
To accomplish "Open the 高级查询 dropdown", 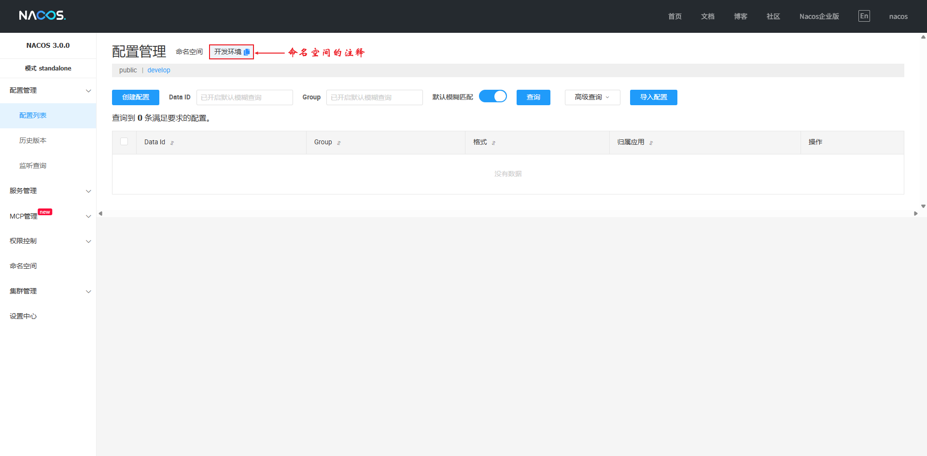I will click(x=592, y=97).
